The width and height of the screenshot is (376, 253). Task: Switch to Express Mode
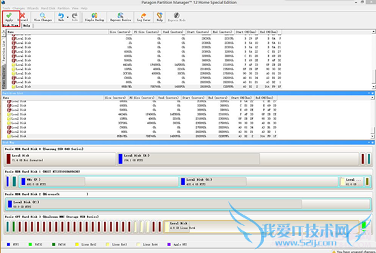tap(177, 17)
